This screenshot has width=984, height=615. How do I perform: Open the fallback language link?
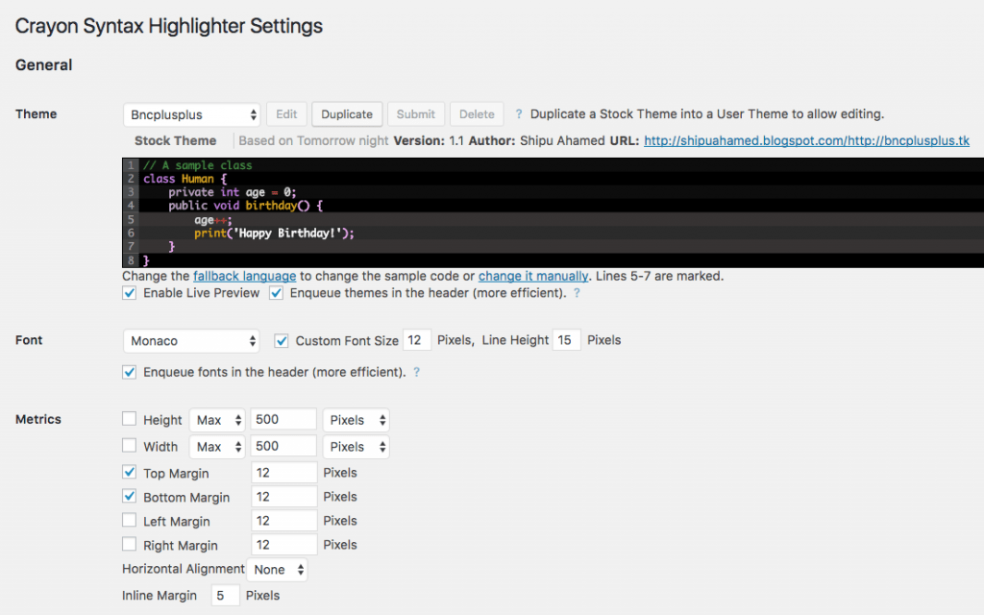(x=244, y=276)
